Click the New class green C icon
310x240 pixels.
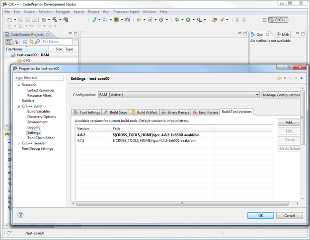tap(161, 20)
